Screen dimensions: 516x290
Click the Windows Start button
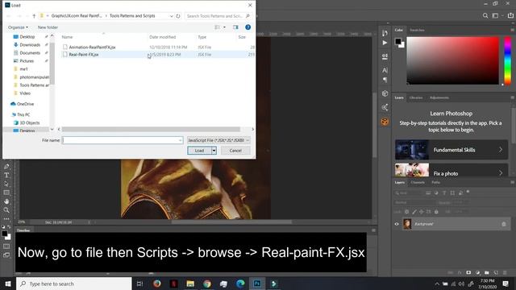pyautogui.click(x=8, y=284)
